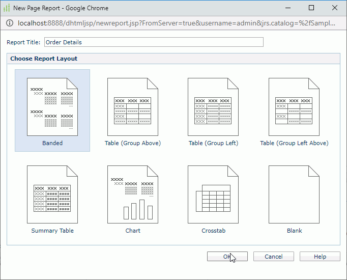This screenshot has width=347, height=280.
Task: Pick the Crosstab layout icon
Action: pyautogui.click(x=213, y=194)
